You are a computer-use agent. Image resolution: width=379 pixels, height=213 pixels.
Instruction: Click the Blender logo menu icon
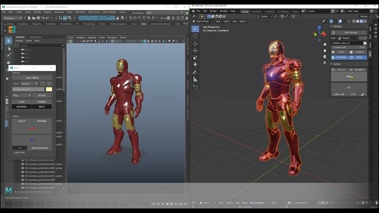point(194,11)
